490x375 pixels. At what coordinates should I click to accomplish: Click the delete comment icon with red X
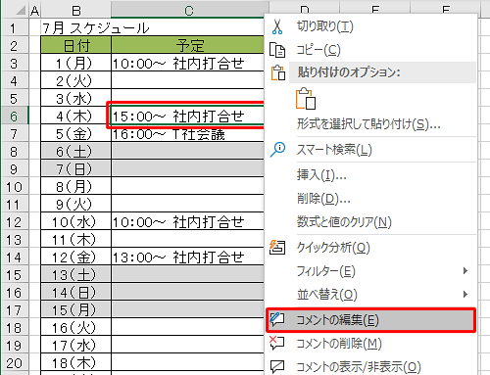click(x=277, y=344)
